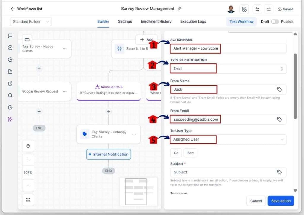Screen dimensions: 304x215
Task: Add step below Google Review Request
Action: (x=39, y=111)
